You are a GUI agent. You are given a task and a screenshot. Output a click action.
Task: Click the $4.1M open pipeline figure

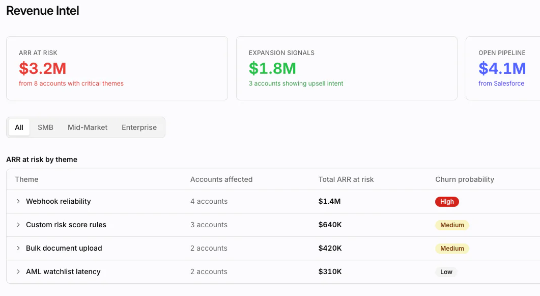[x=502, y=68]
